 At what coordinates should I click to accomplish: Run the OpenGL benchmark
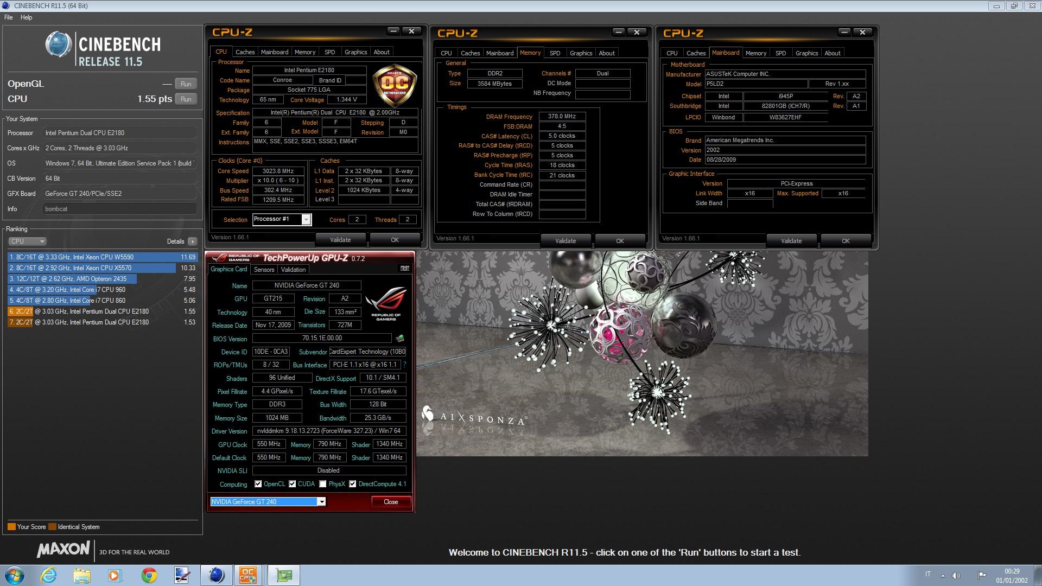click(x=186, y=84)
